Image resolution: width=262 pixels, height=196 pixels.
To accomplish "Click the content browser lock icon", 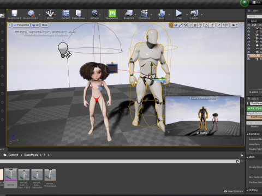I will (x=242, y=155).
